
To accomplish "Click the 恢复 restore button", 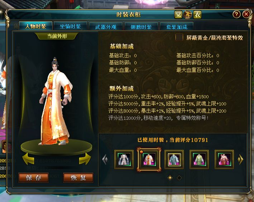I will pyautogui.click(x=78, y=178).
